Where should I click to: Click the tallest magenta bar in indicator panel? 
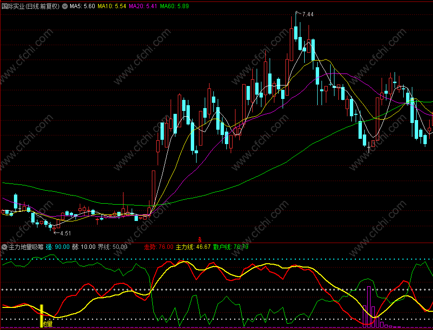click(369, 307)
